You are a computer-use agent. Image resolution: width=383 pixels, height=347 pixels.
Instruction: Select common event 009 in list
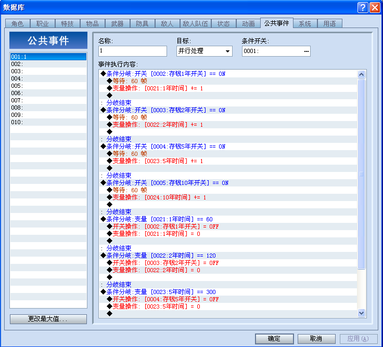click(48, 115)
